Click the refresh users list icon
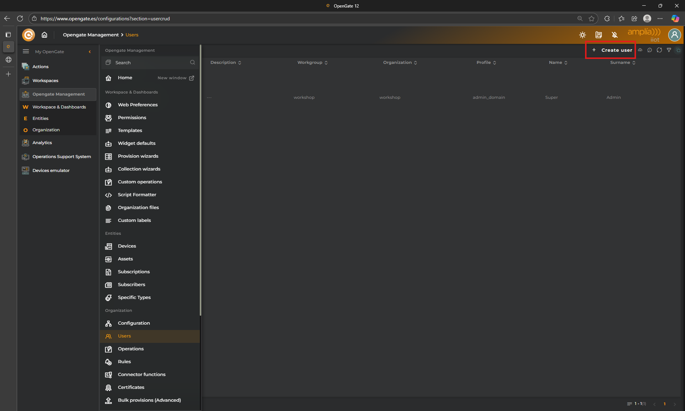 [659, 50]
